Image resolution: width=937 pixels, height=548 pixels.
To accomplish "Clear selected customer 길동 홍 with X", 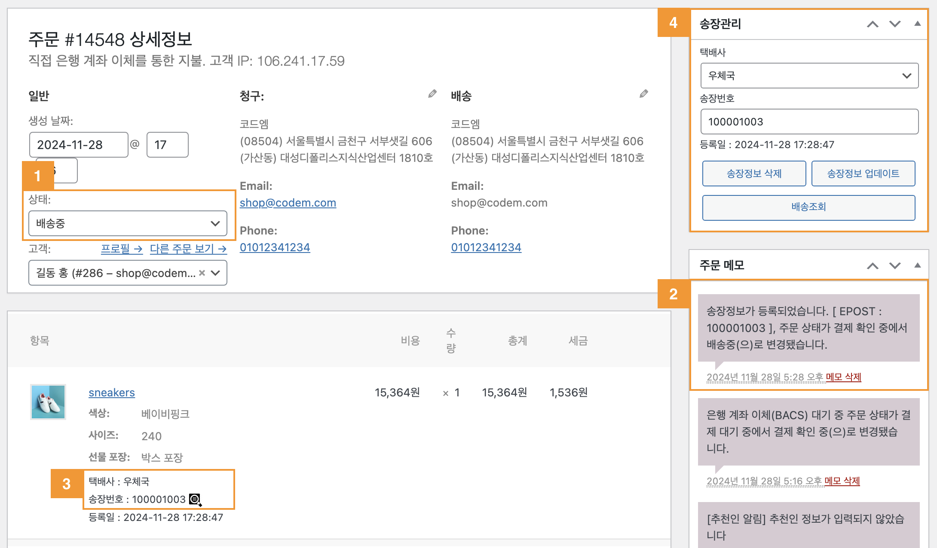I will (202, 273).
